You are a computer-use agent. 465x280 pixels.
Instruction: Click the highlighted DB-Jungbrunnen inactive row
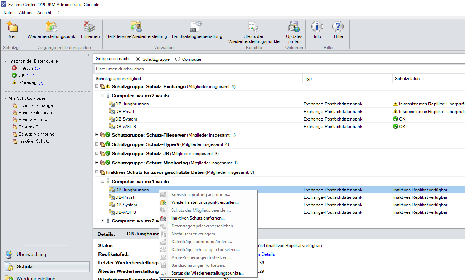pyautogui.click(x=279, y=190)
